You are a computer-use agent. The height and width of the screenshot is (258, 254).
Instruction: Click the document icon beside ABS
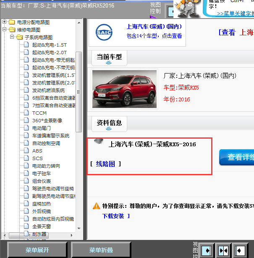(27, 151)
